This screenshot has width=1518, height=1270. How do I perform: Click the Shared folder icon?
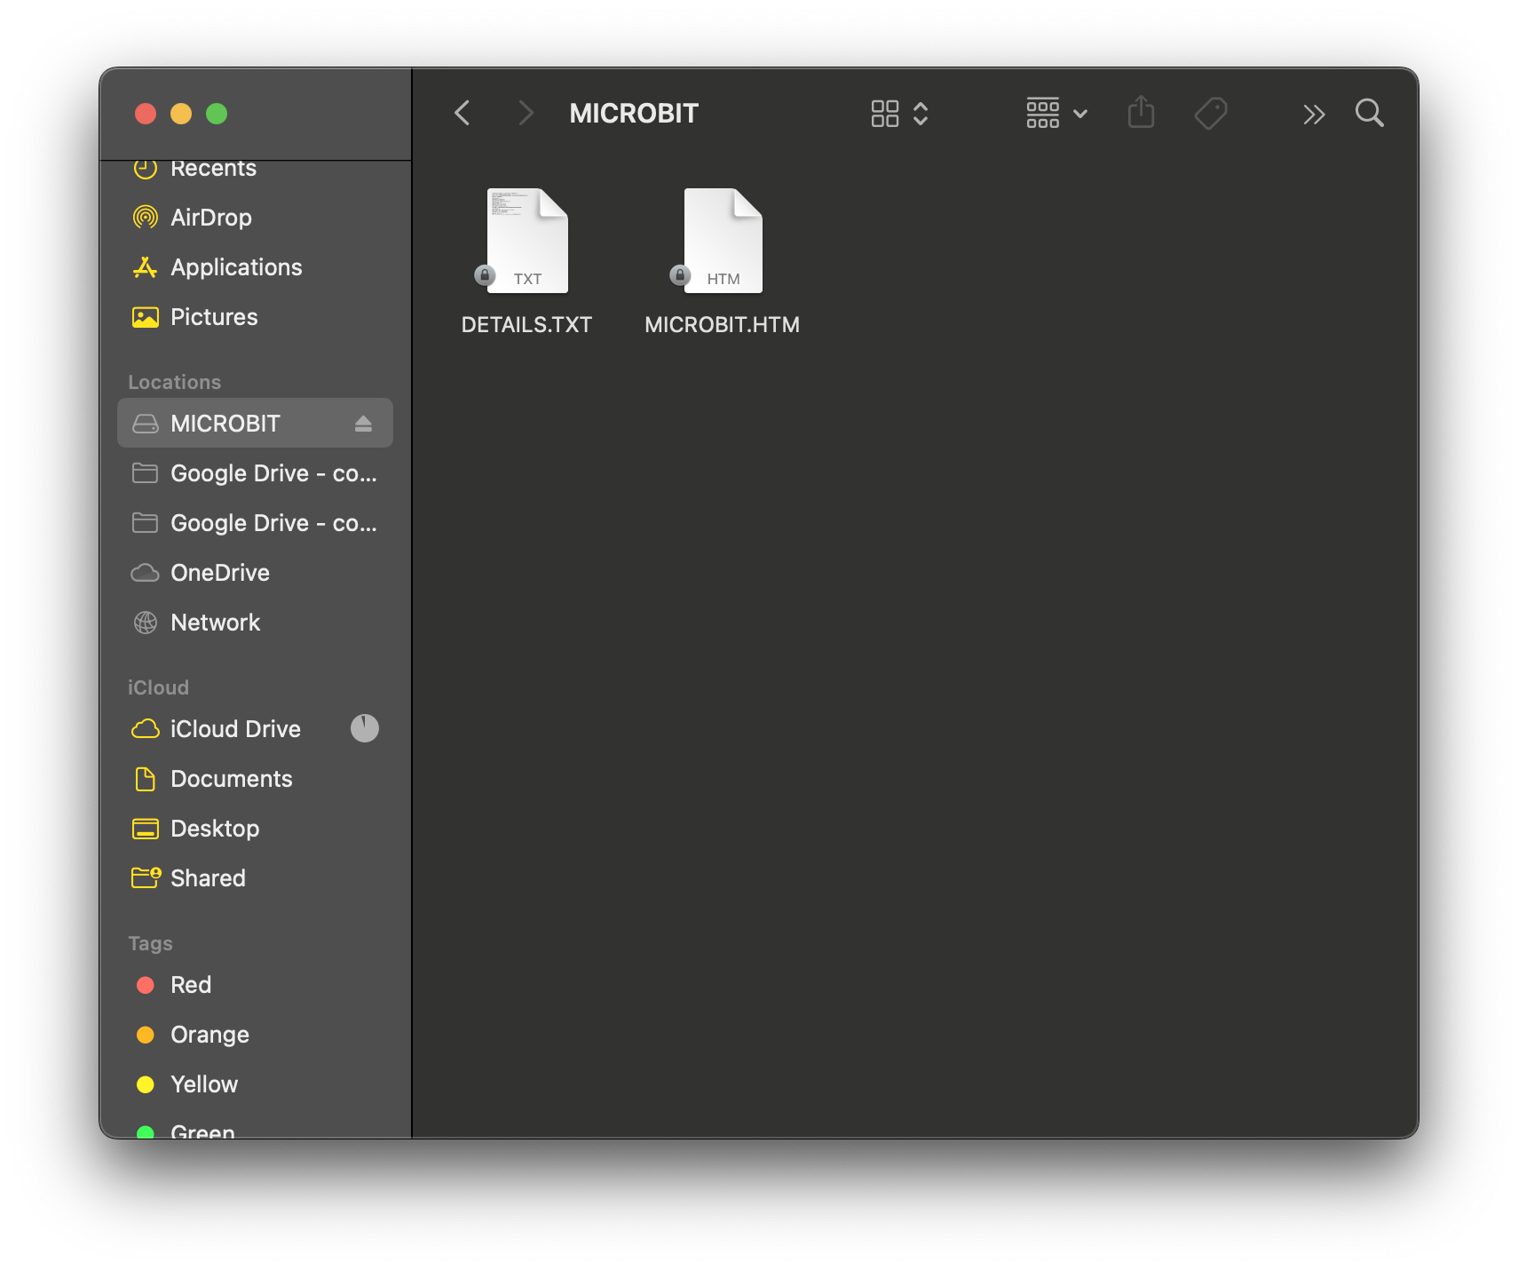[x=146, y=877]
